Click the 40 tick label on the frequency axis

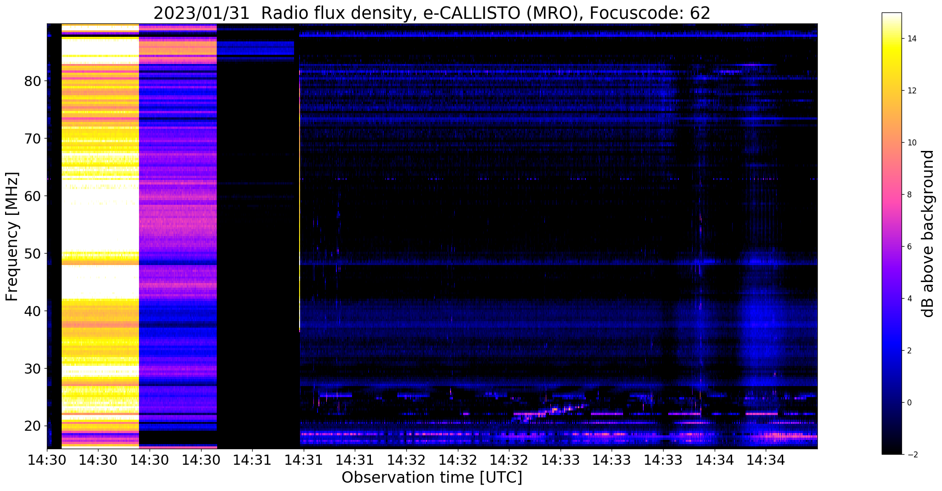[33, 311]
